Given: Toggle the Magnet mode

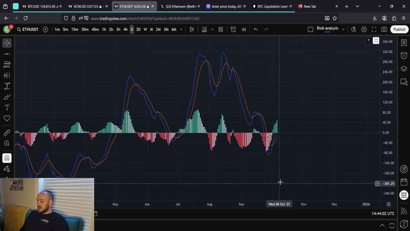Looking at the screenshot, I should pyautogui.click(x=7, y=158).
